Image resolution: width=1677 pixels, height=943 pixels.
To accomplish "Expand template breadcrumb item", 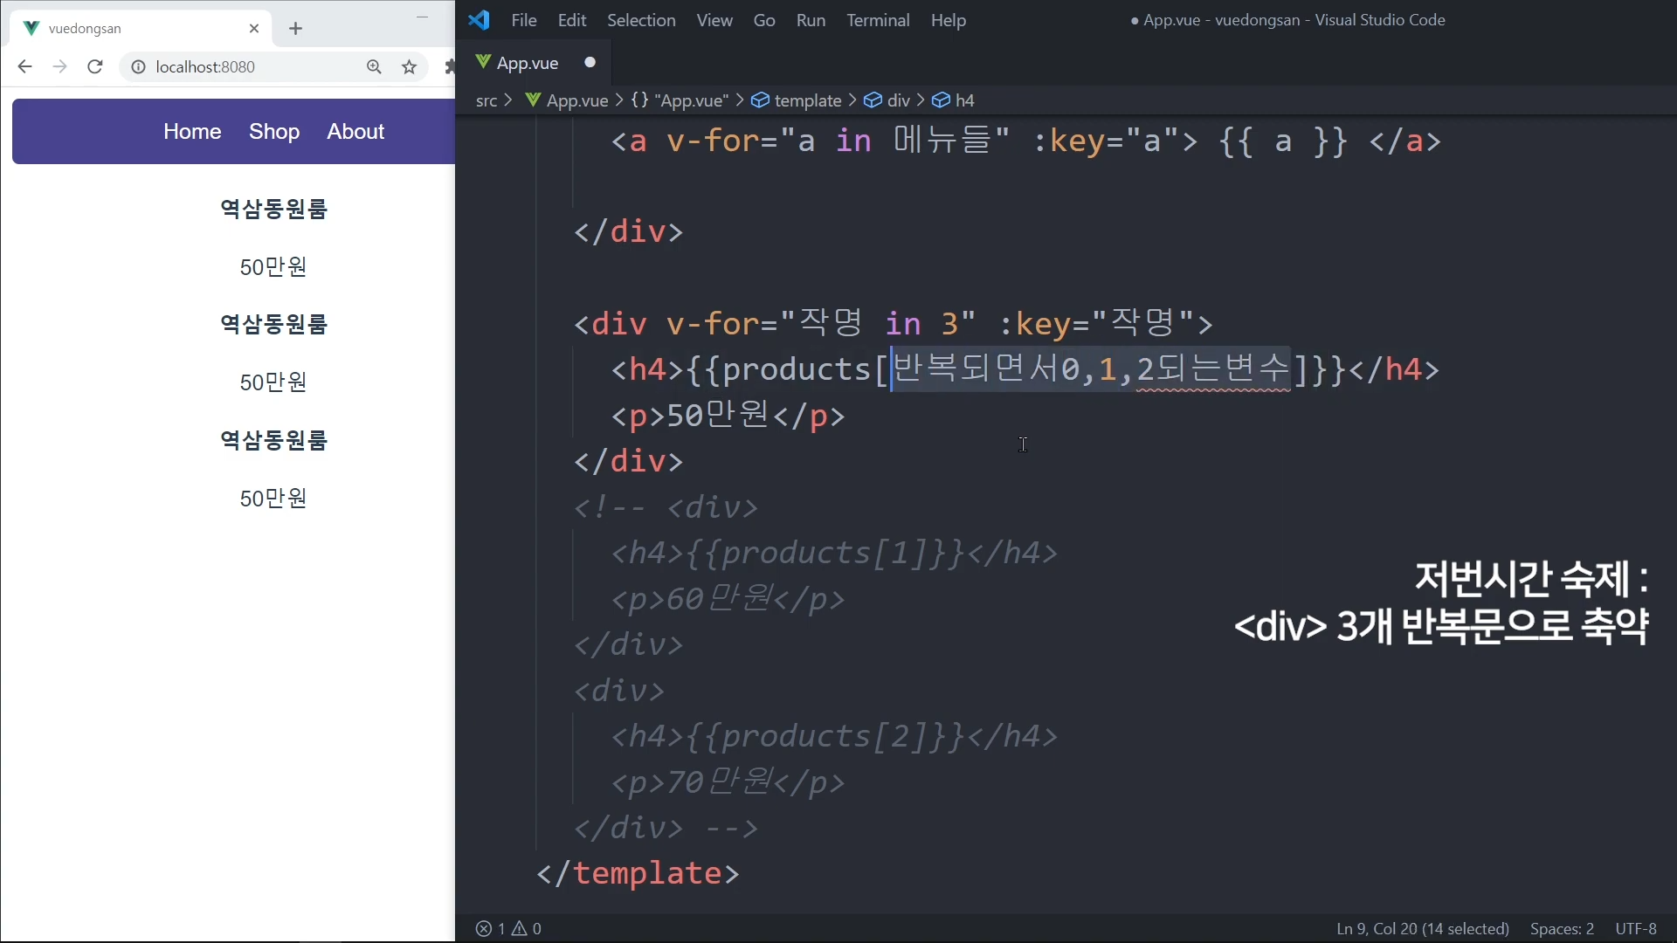I will pos(807,100).
